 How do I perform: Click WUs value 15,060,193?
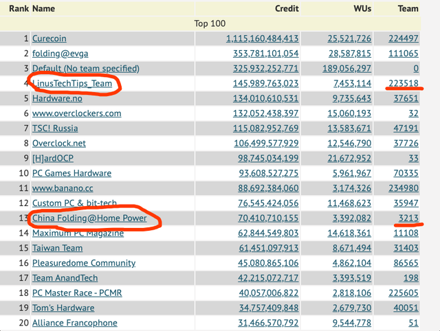pyautogui.click(x=349, y=113)
